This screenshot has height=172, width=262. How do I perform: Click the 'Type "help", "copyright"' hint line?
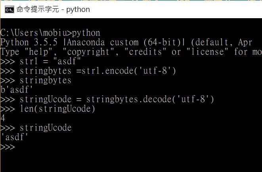click(x=131, y=52)
